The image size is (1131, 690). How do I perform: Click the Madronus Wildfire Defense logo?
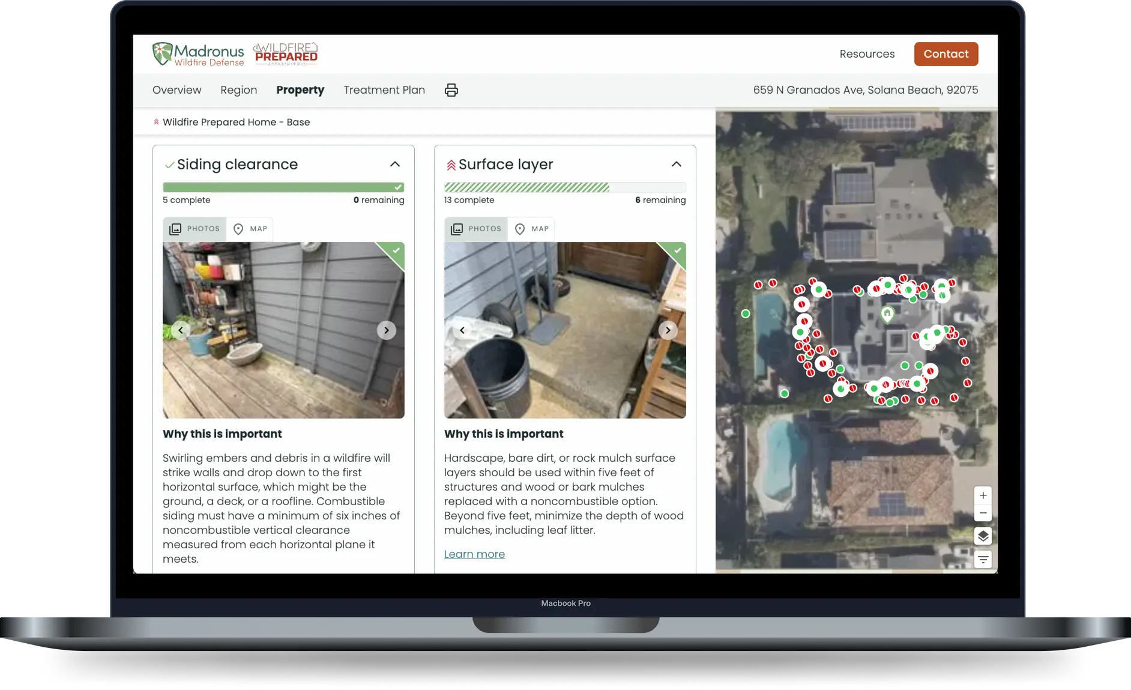click(198, 54)
